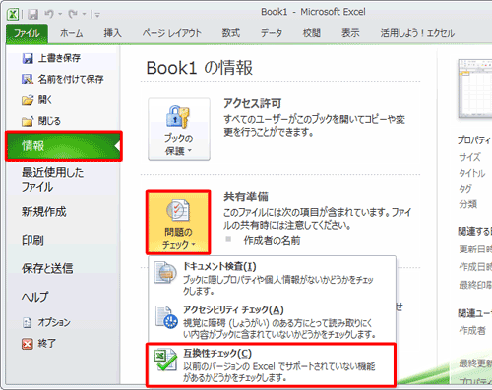492x390 pixels.
Task: Choose ドキュメント検査(I) from the menu
Action: (272, 278)
